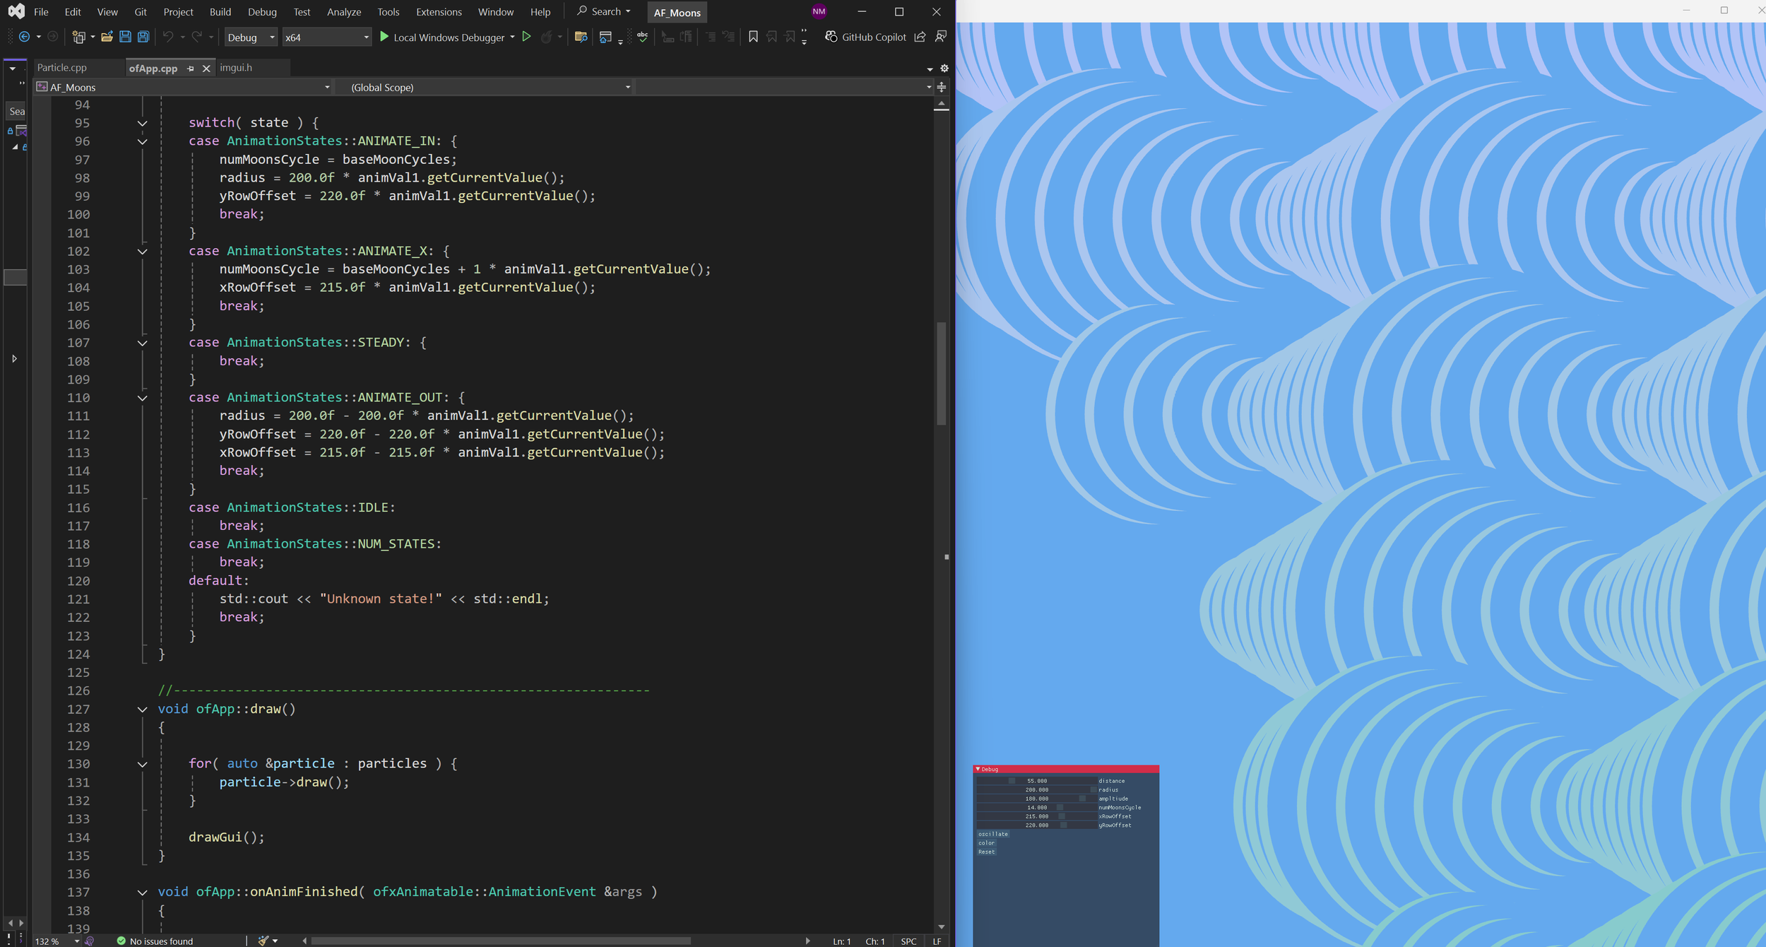Click the Navigate Backward arrow icon
The image size is (1766, 947).
pyautogui.click(x=24, y=37)
